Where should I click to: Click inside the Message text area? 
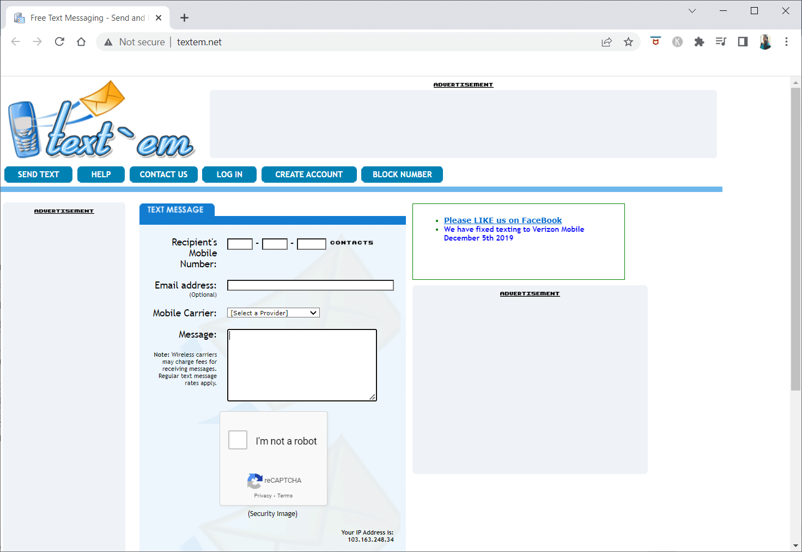[x=302, y=365]
